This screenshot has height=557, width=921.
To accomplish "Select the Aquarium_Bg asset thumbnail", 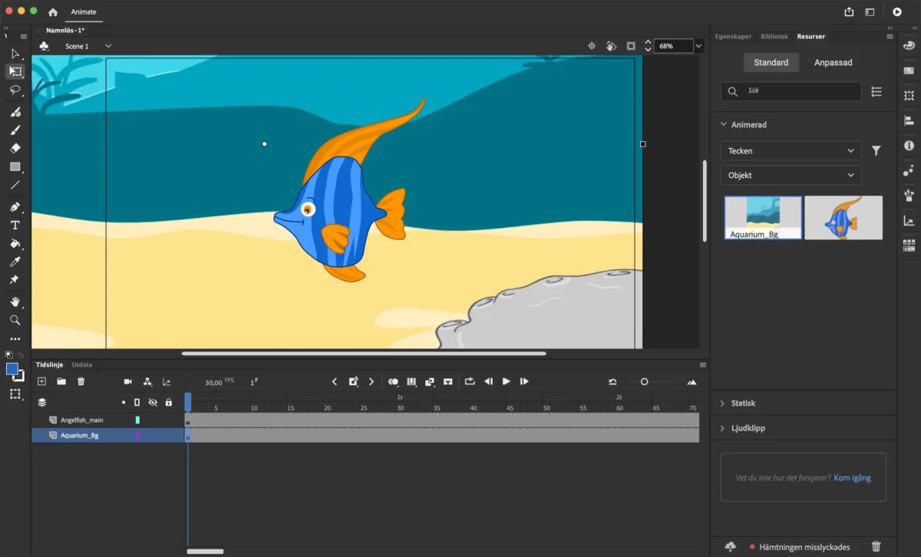I will point(763,218).
